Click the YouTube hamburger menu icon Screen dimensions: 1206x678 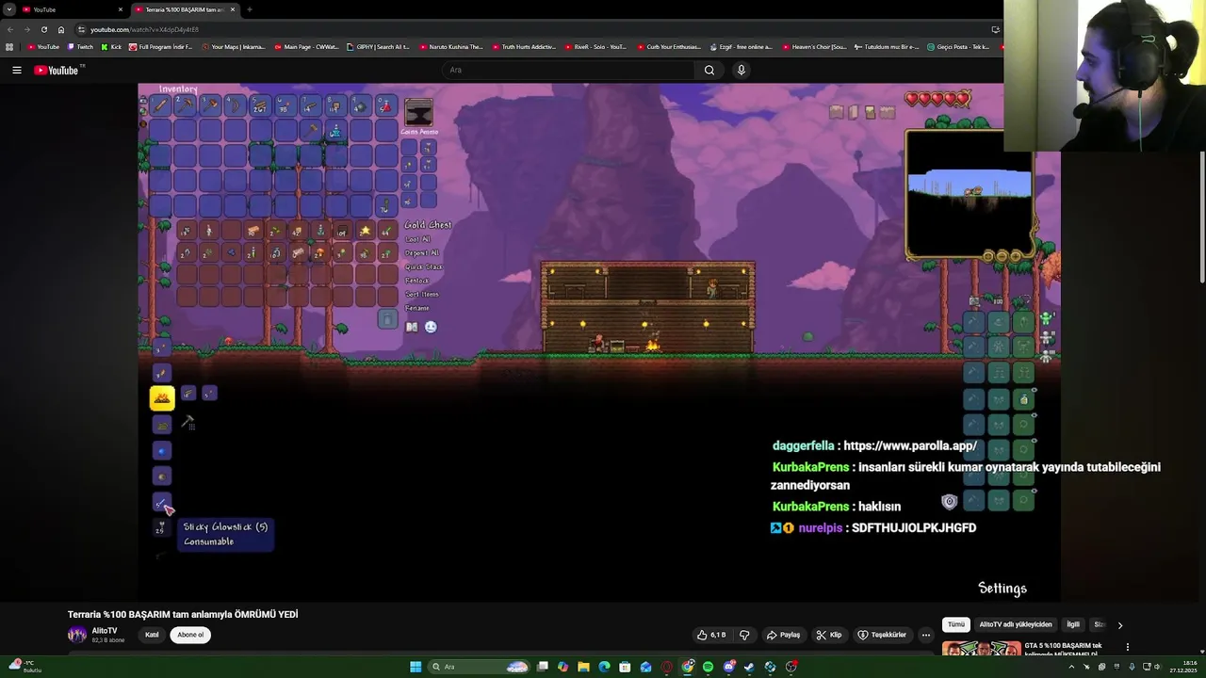pyautogui.click(x=17, y=70)
